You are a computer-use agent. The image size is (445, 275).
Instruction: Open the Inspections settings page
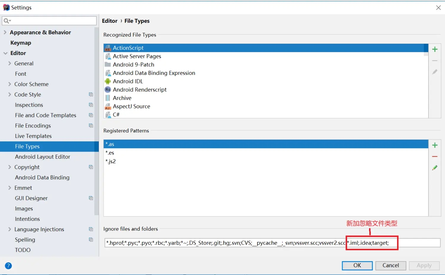click(29, 105)
